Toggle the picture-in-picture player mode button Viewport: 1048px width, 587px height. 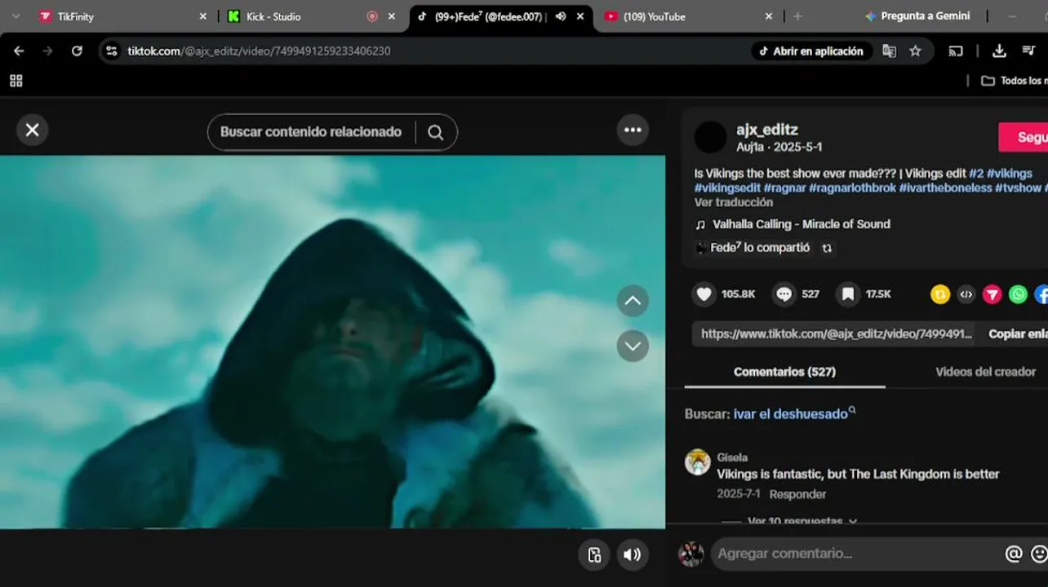point(595,555)
